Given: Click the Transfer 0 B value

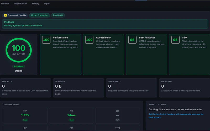Looking at the screenshot, I should coord(58,86).
